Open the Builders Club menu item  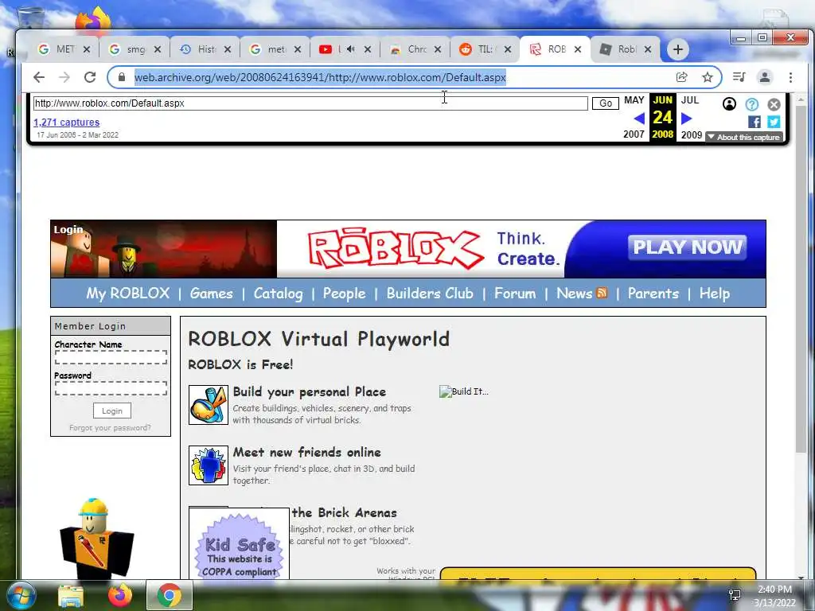[430, 293]
